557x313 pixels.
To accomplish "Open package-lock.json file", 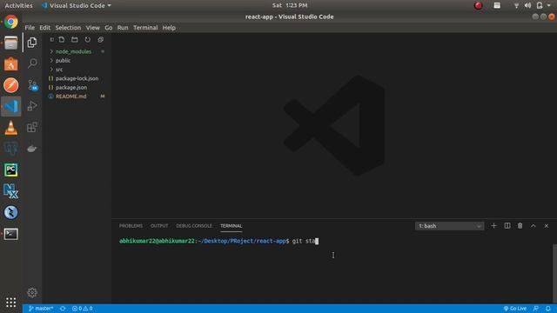I will (77, 78).
